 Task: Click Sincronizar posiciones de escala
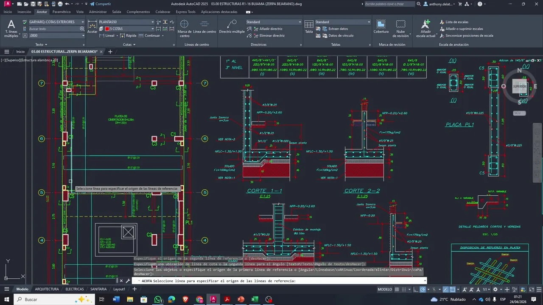466,36
